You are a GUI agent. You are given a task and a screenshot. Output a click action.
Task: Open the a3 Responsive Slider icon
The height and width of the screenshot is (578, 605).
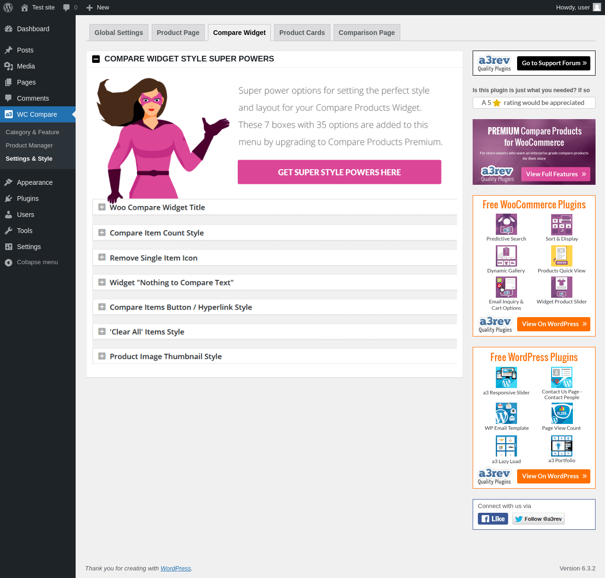(506, 378)
